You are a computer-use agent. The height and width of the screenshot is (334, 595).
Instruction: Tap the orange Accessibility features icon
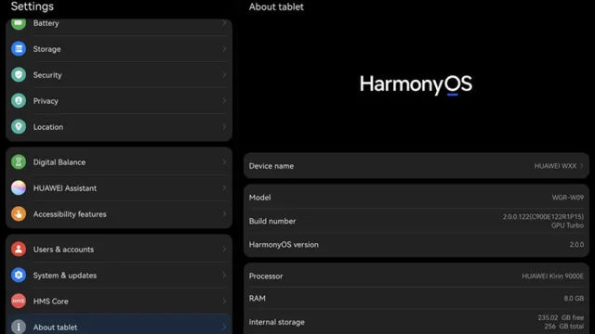click(19, 214)
